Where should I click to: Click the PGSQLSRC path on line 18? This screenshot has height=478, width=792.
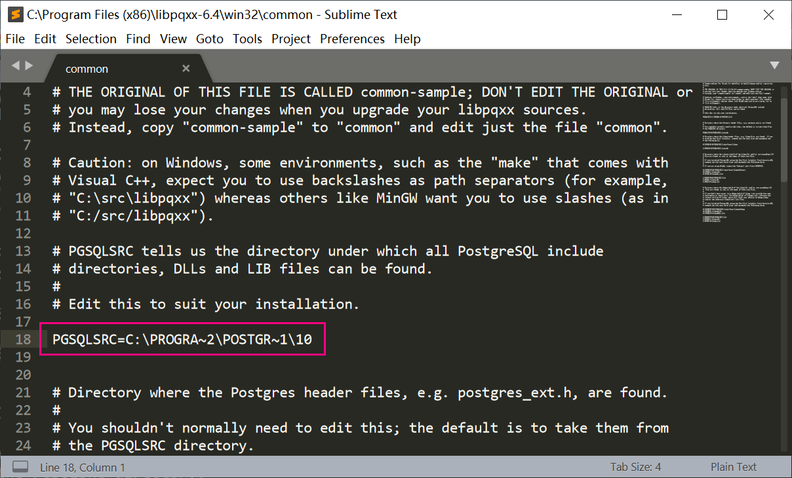point(182,339)
